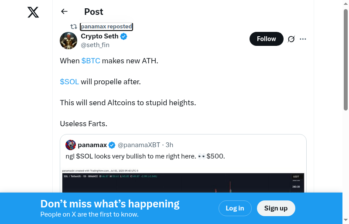This screenshot has width=349, height=224.
Task: Click the repost arrows icon
Action: (74, 27)
